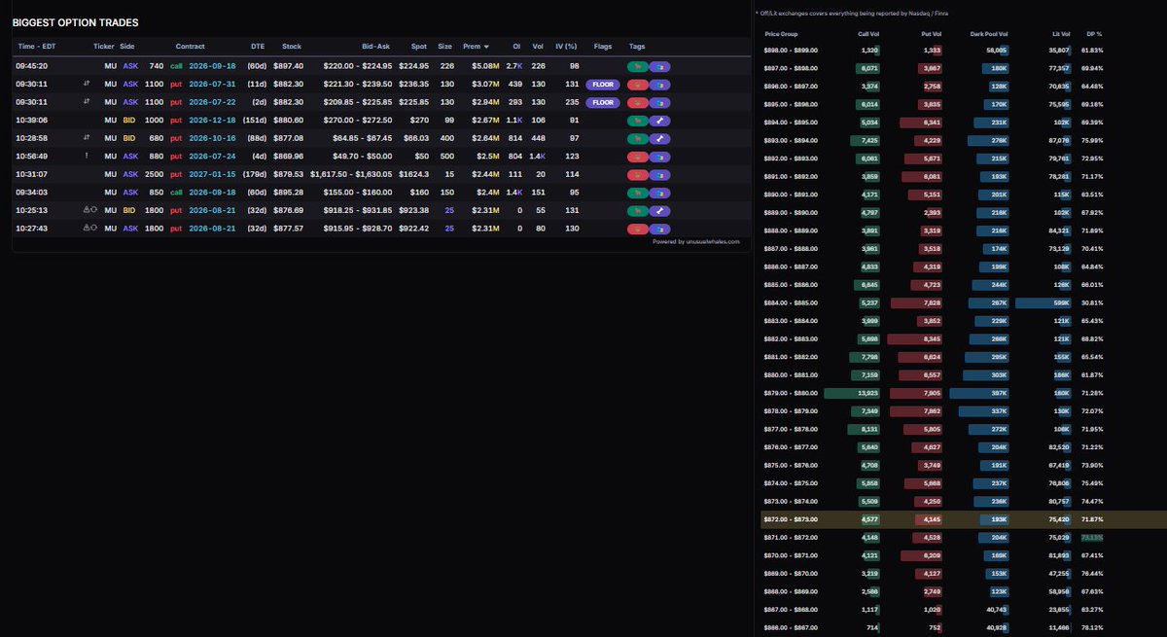Click the 387K dark pool volume bar
The image size is (1167, 637).
click(979, 393)
